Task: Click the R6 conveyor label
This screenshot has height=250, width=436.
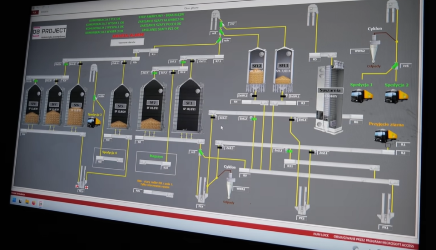Action: (x=356, y=122)
